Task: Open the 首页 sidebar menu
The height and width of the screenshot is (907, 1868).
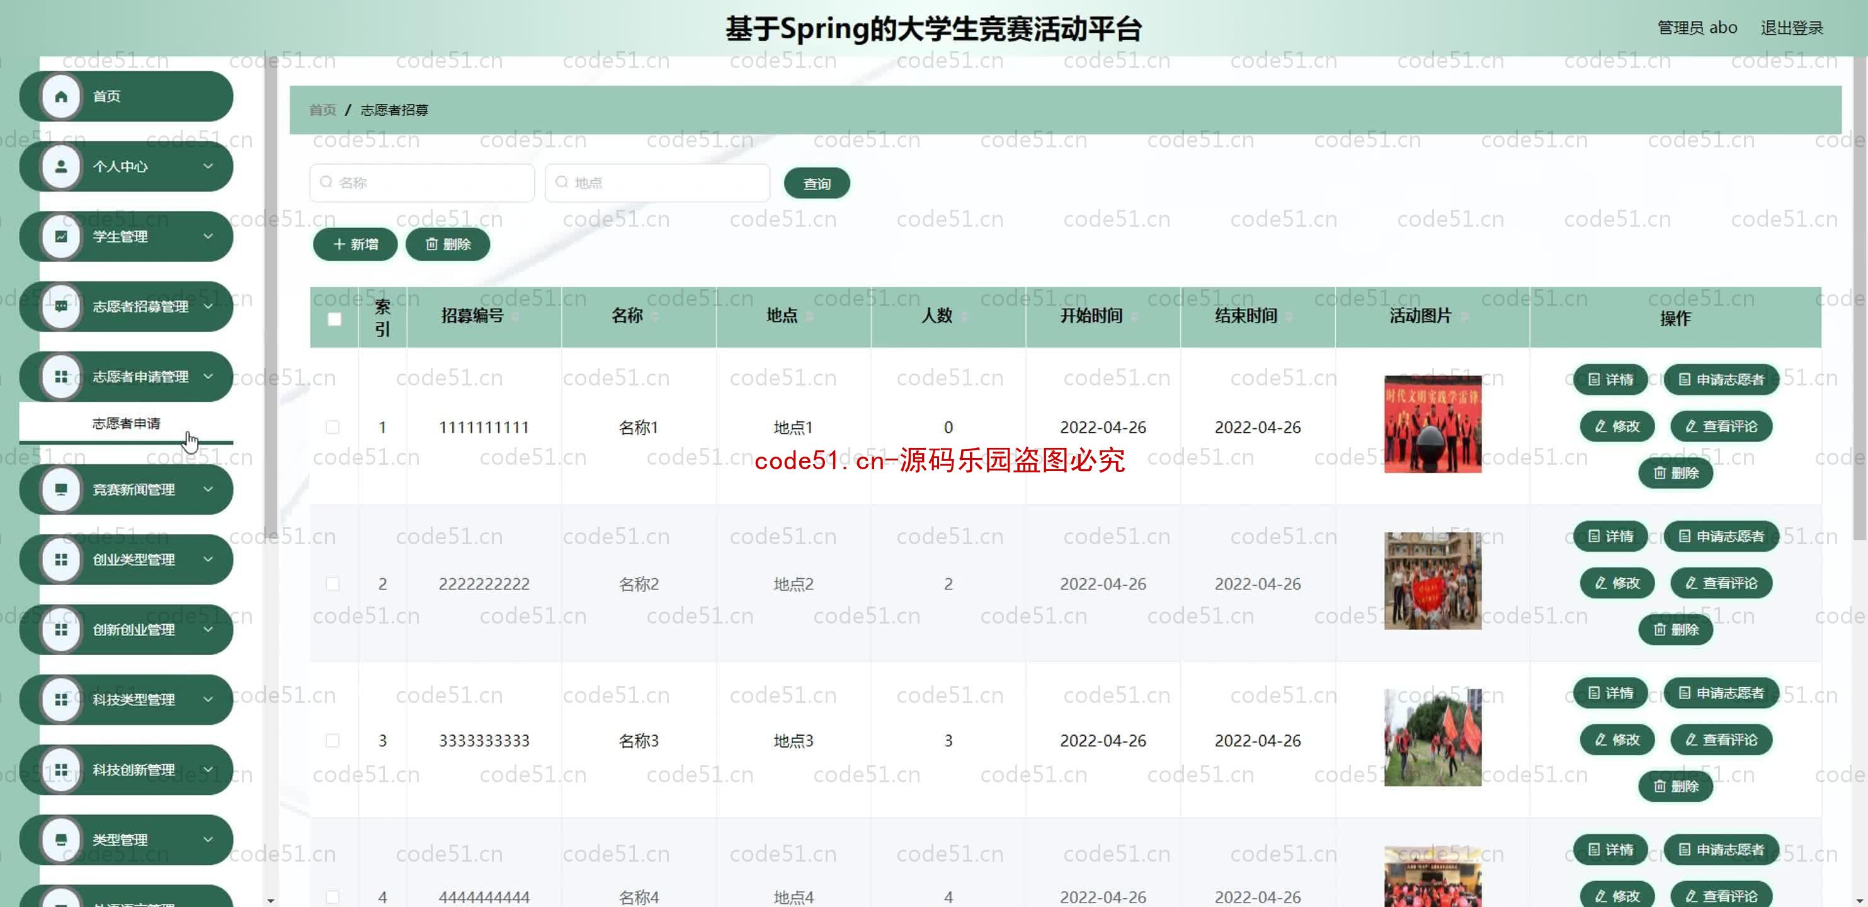Action: point(126,96)
